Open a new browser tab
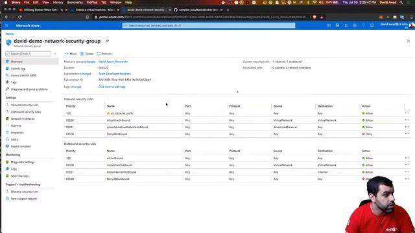This screenshot has height=233, width=415. (228, 10)
